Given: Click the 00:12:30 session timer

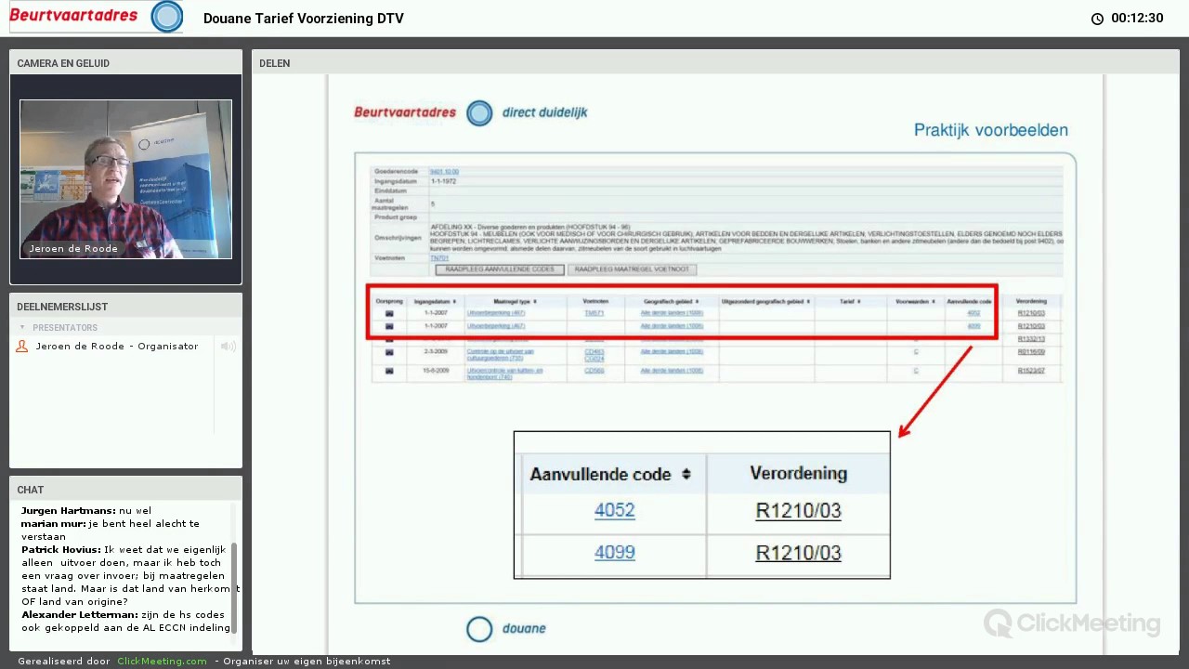Looking at the screenshot, I should (1137, 19).
